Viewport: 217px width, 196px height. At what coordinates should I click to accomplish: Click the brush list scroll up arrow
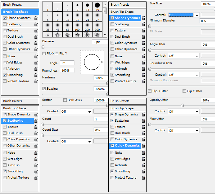click(x=105, y=5)
